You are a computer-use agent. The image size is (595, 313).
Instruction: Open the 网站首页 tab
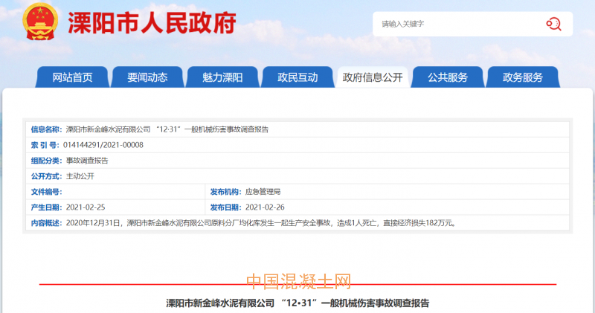point(72,77)
